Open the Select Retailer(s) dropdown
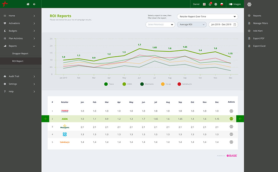The image size is (278, 172). [160, 24]
